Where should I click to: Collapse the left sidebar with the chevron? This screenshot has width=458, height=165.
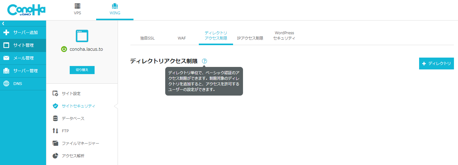3,23
